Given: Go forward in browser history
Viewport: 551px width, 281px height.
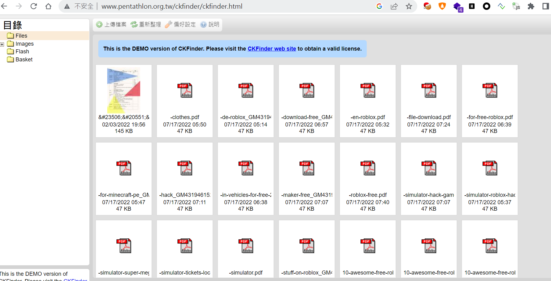Looking at the screenshot, I should pos(19,6).
